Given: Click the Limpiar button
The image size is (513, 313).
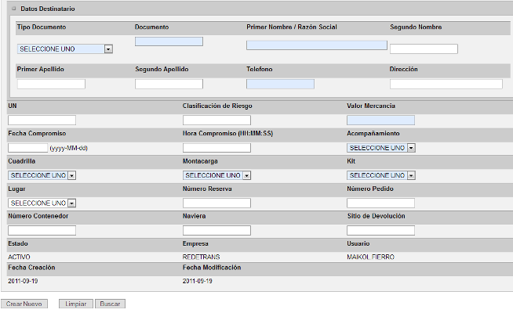Looking at the screenshot, I should [76, 304].
